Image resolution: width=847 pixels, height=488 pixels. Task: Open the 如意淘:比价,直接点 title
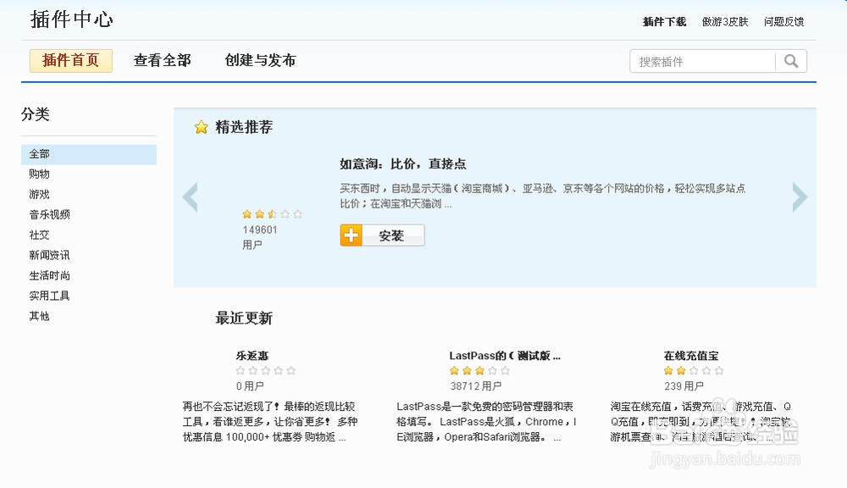[x=403, y=164]
